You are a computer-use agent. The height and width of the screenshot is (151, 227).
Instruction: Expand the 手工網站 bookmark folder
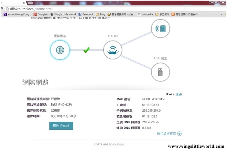(162, 14)
